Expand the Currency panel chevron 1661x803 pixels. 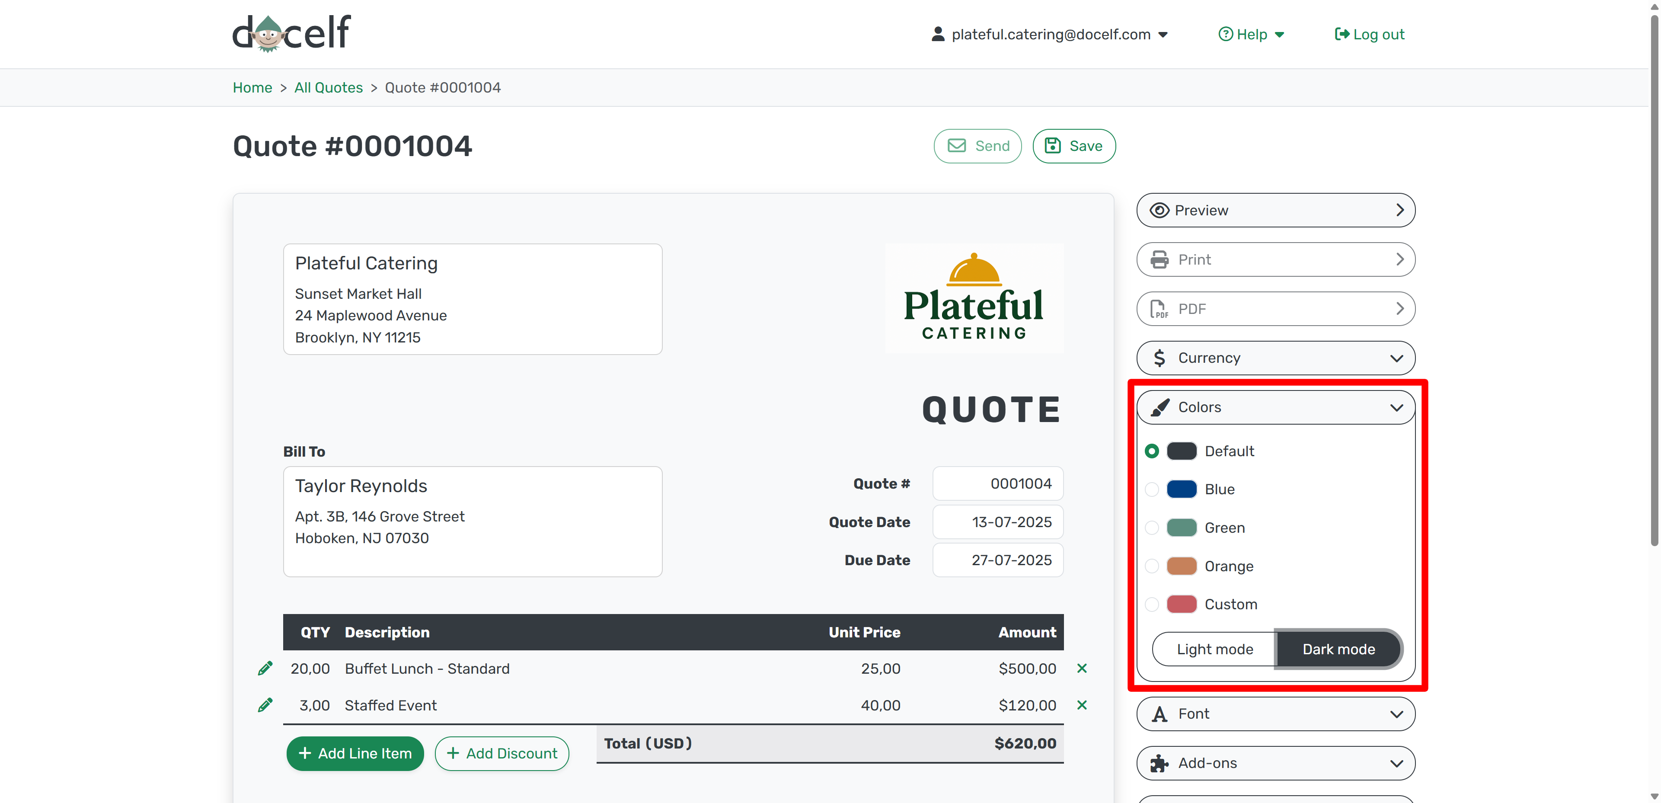pyautogui.click(x=1397, y=358)
